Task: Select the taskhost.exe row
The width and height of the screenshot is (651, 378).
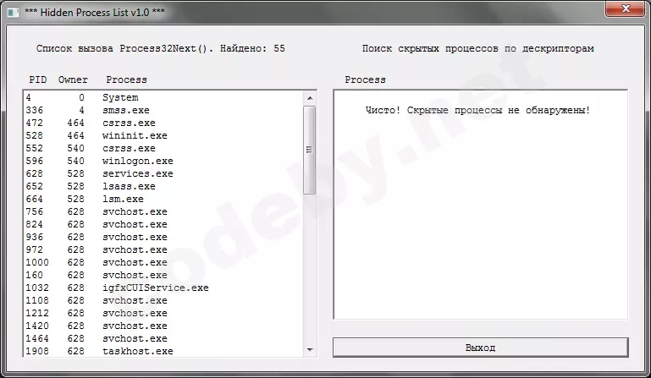Action: point(164,351)
